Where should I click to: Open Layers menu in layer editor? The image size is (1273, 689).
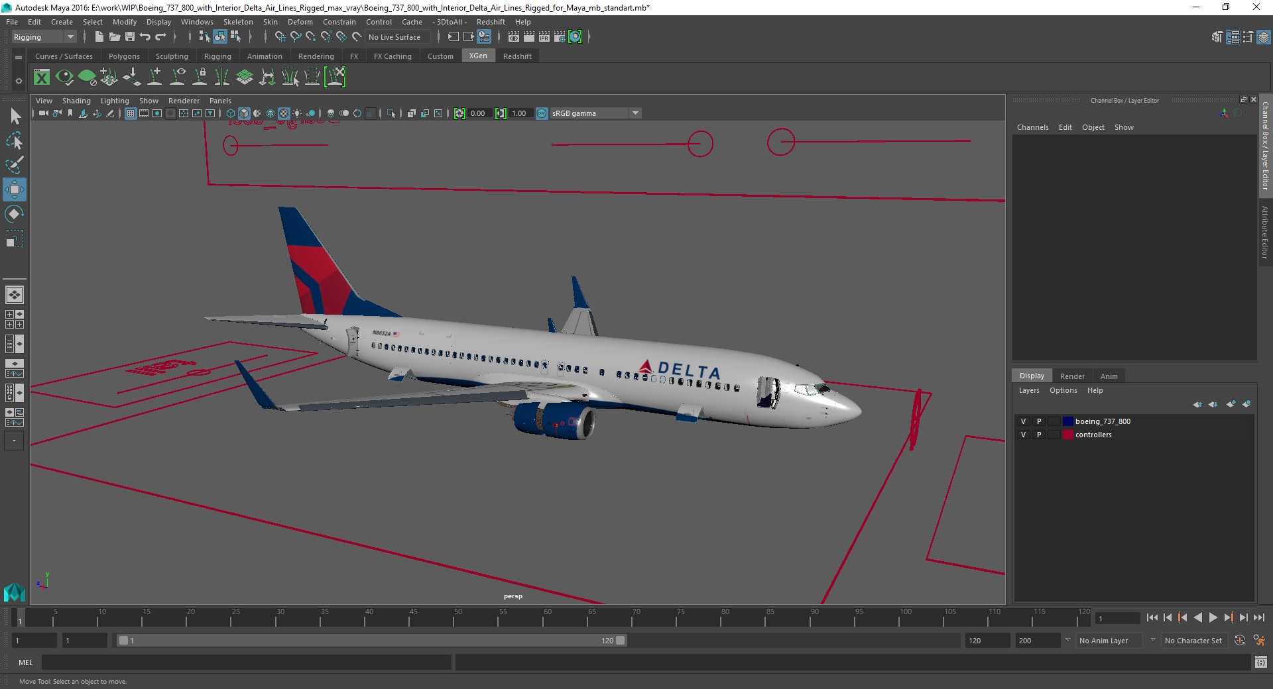coord(1028,390)
